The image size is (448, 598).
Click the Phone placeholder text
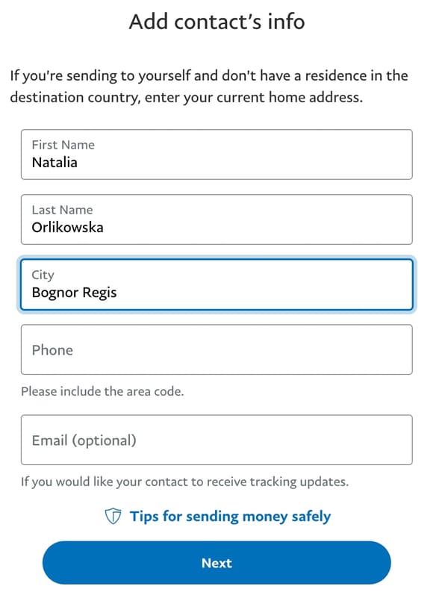click(x=52, y=350)
